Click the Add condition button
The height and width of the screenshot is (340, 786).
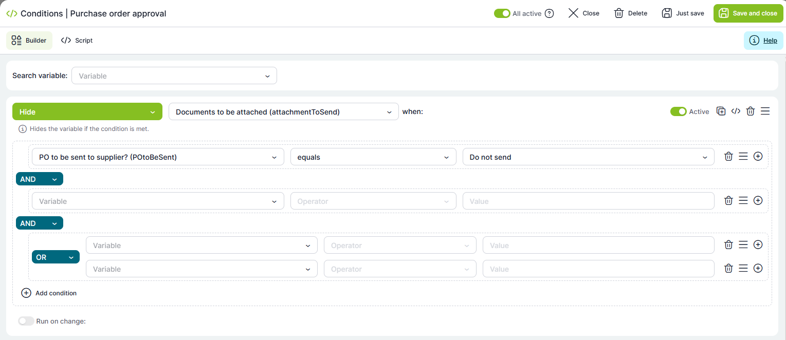point(49,293)
